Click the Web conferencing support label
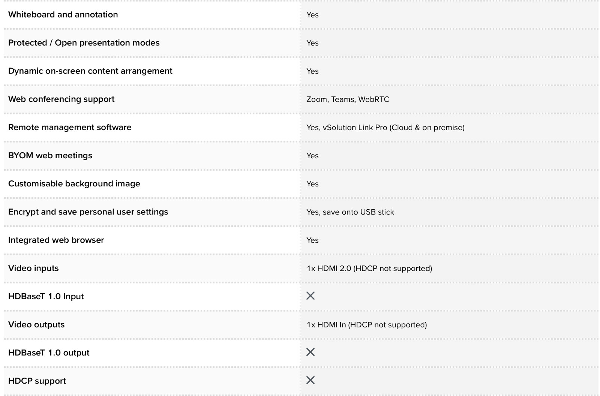The width and height of the screenshot is (600, 396). click(x=61, y=99)
